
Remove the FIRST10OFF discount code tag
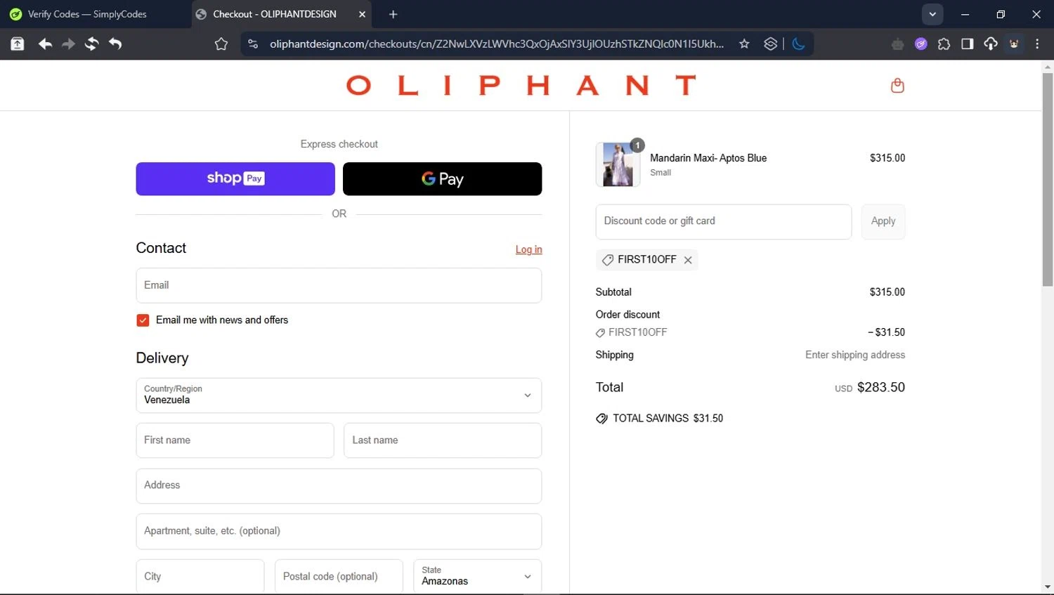(x=688, y=260)
